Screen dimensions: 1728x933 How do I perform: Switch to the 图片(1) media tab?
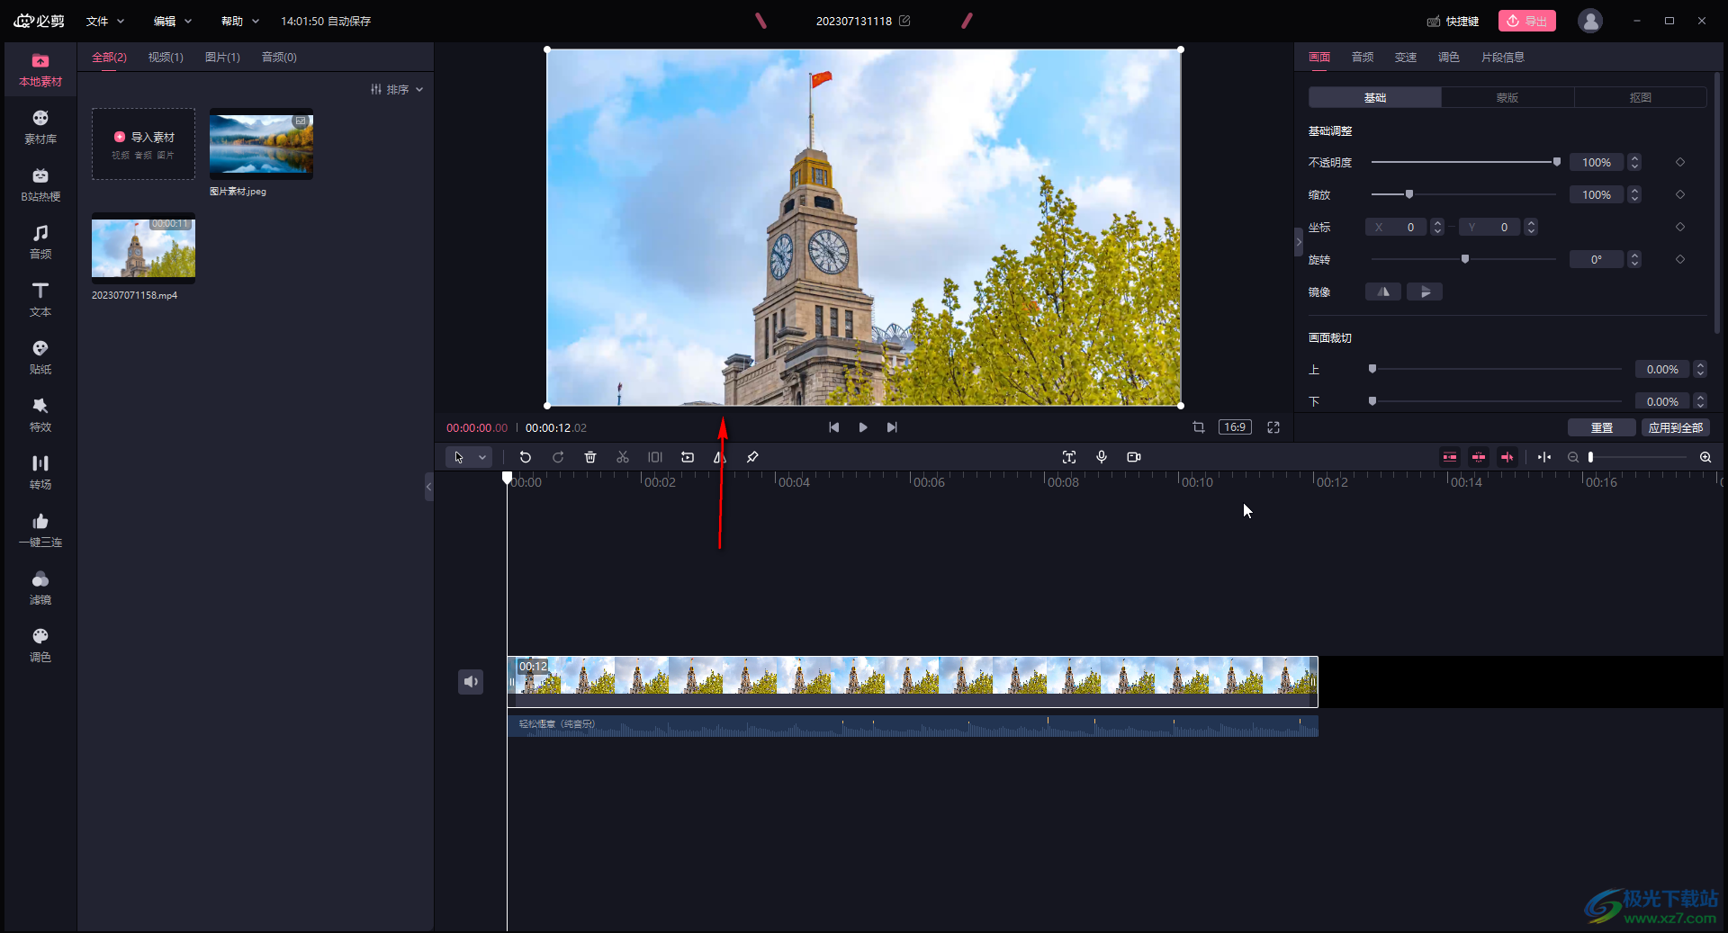222,57
